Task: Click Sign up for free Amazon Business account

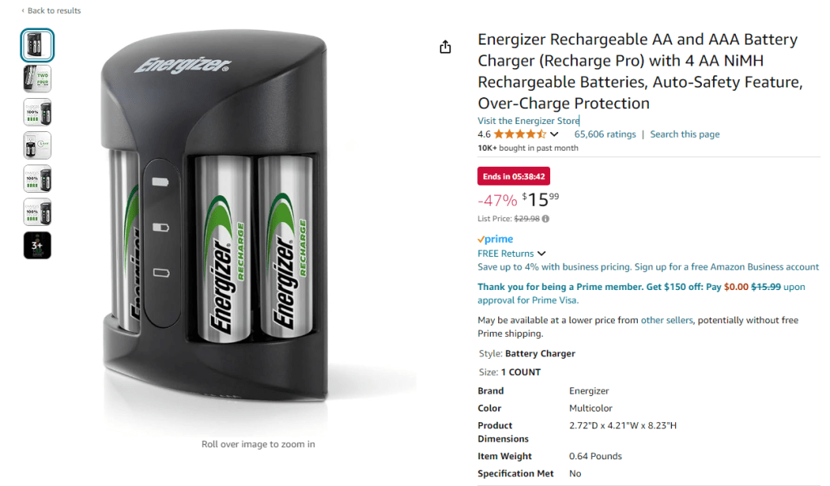Action: (x=726, y=266)
